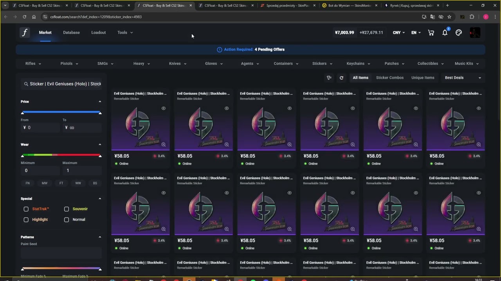Refresh the item listings

click(x=341, y=78)
